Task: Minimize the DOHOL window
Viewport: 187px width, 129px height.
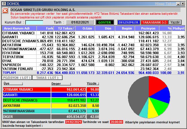Action: [179, 4]
